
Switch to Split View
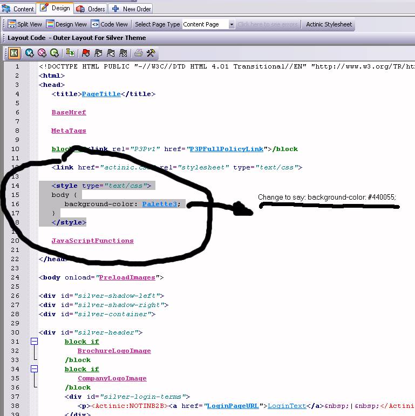24,24
